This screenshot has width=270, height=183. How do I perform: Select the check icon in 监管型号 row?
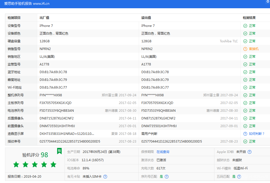(245, 64)
